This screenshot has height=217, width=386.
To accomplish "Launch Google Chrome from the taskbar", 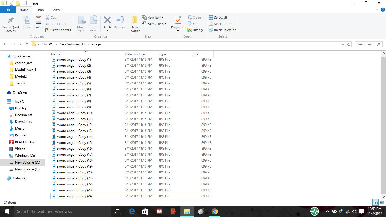I will (214, 211).
